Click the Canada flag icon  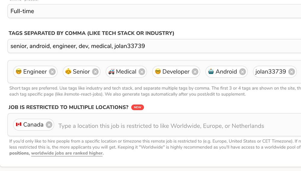(x=19, y=125)
